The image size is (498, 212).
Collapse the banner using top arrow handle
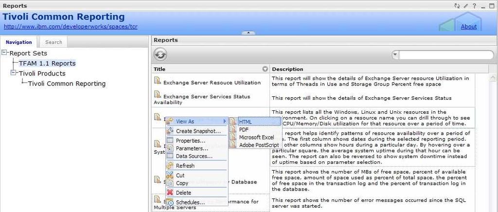(249, 33)
